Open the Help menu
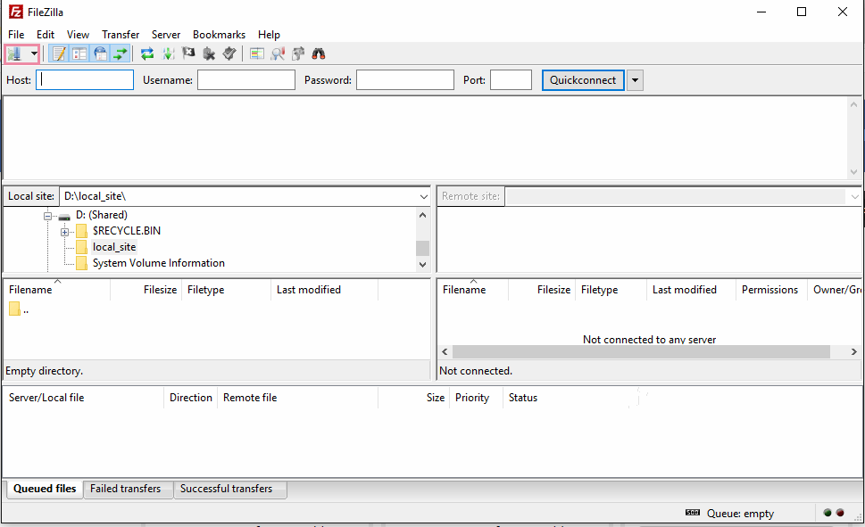Viewport: 865px width, 527px height. click(x=269, y=34)
